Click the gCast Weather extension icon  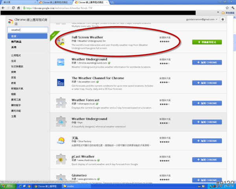click(x=61, y=160)
